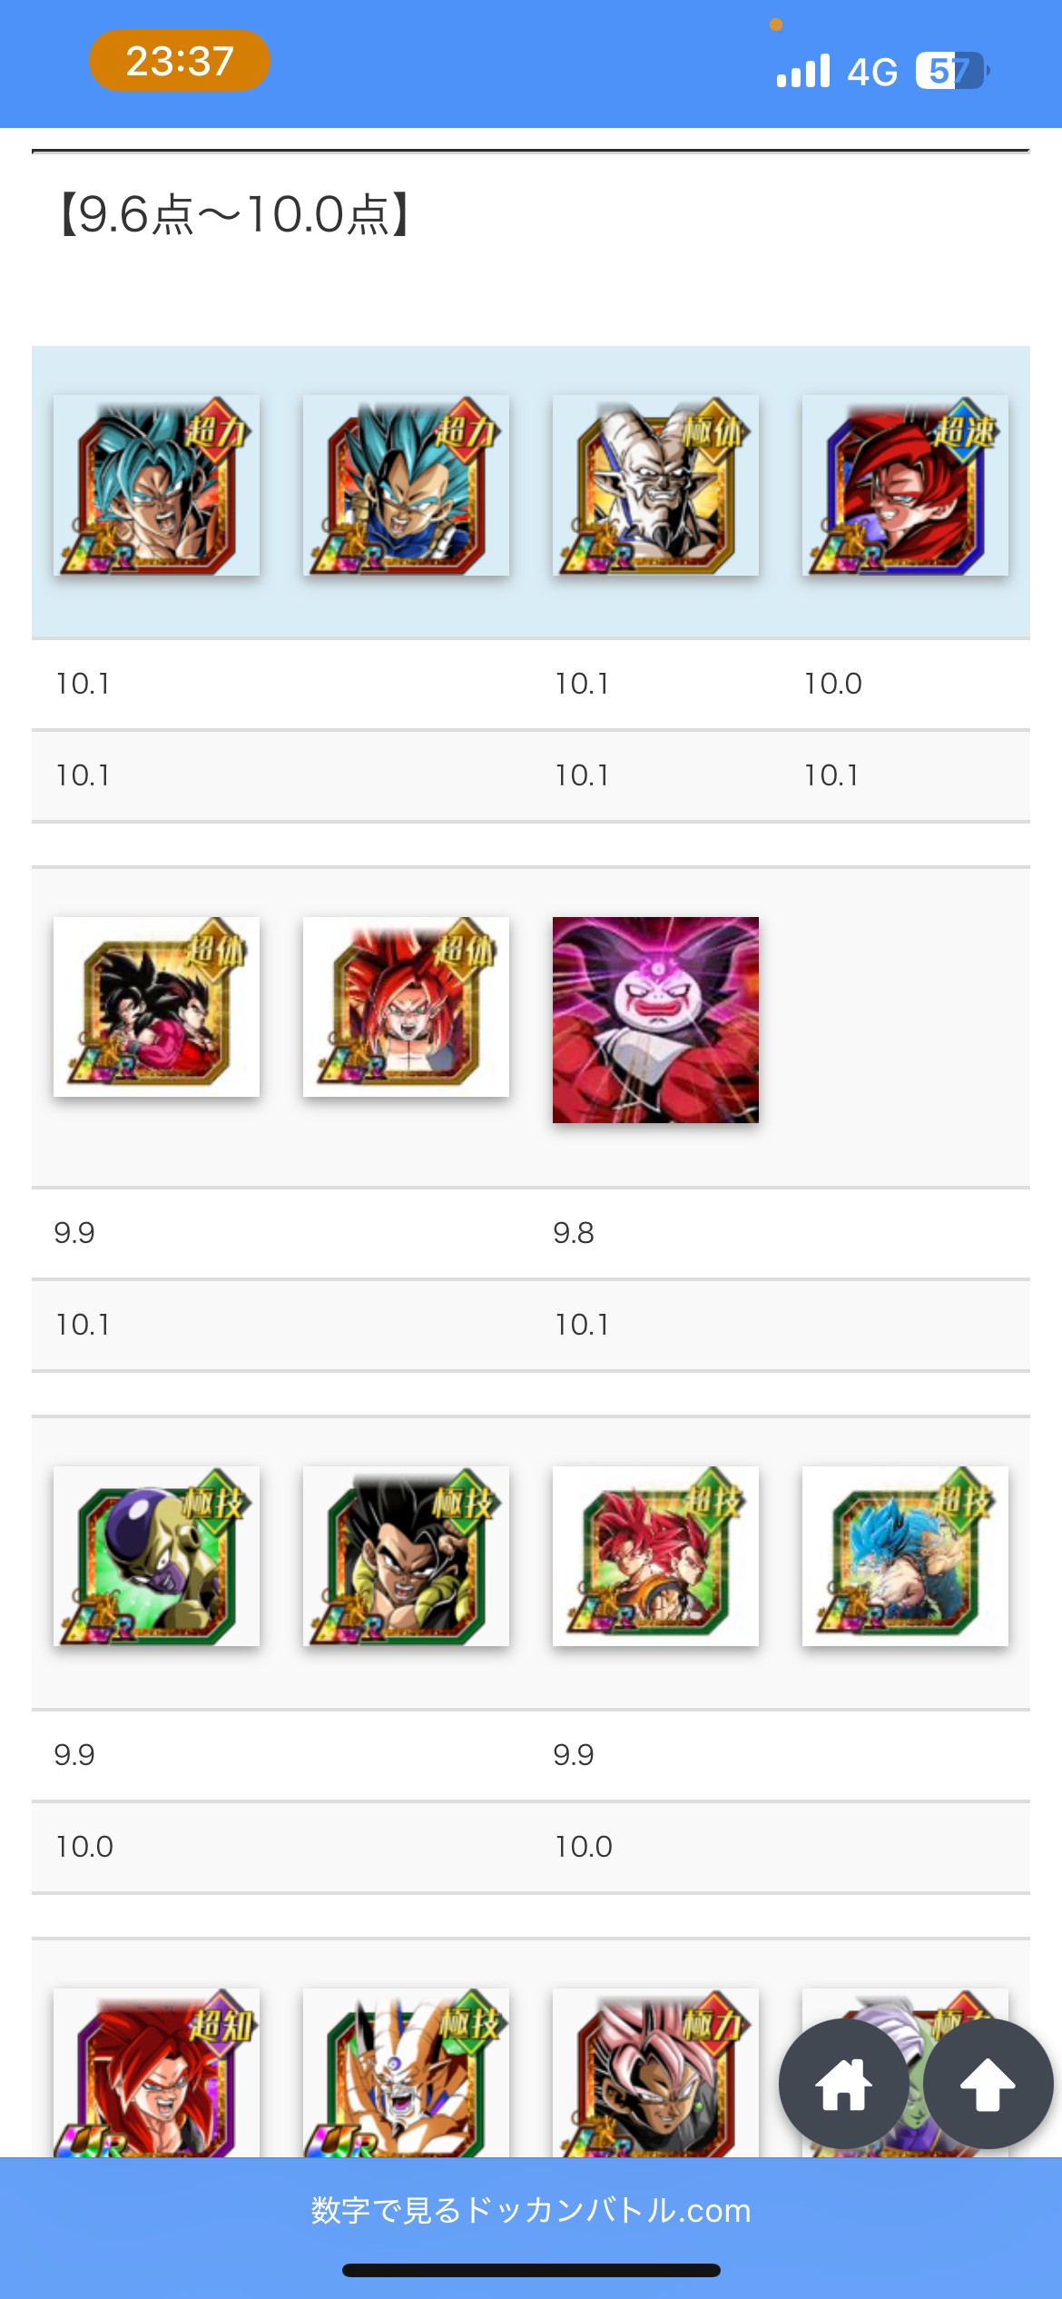Select the orange Omega Shenron 極技 UR icon
This screenshot has width=1062, height=2299.
click(x=406, y=2073)
